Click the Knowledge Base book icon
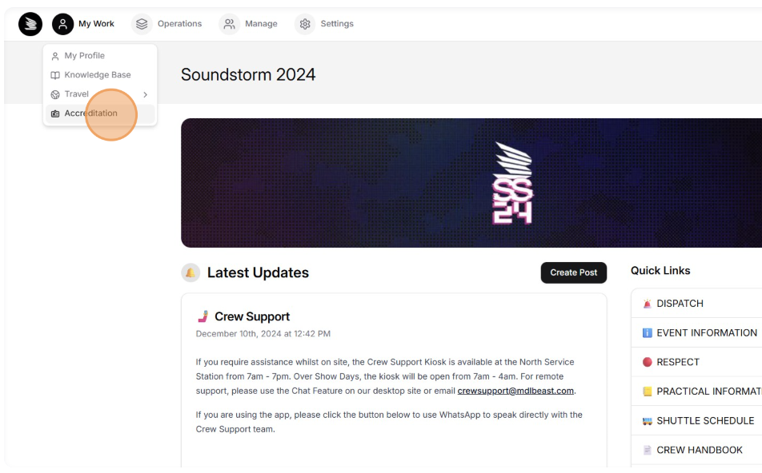This screenshot has width=762, height=473. point(55,75)
